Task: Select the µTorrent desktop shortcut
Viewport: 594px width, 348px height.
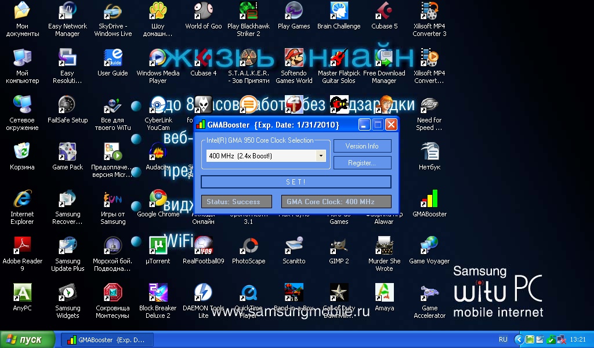Action: (158, 245)
